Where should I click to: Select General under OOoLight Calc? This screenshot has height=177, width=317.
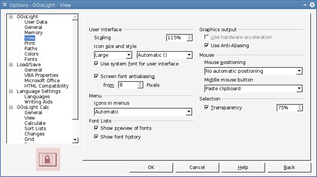33,113
